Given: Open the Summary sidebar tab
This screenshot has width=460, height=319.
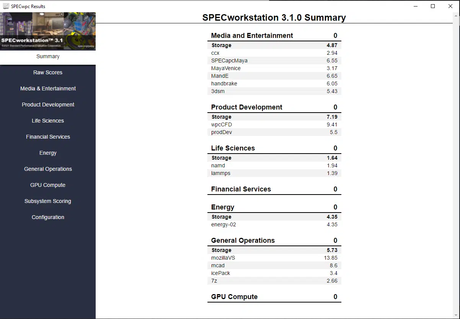Looking at the screenshot, I should [x=48, y=56].
